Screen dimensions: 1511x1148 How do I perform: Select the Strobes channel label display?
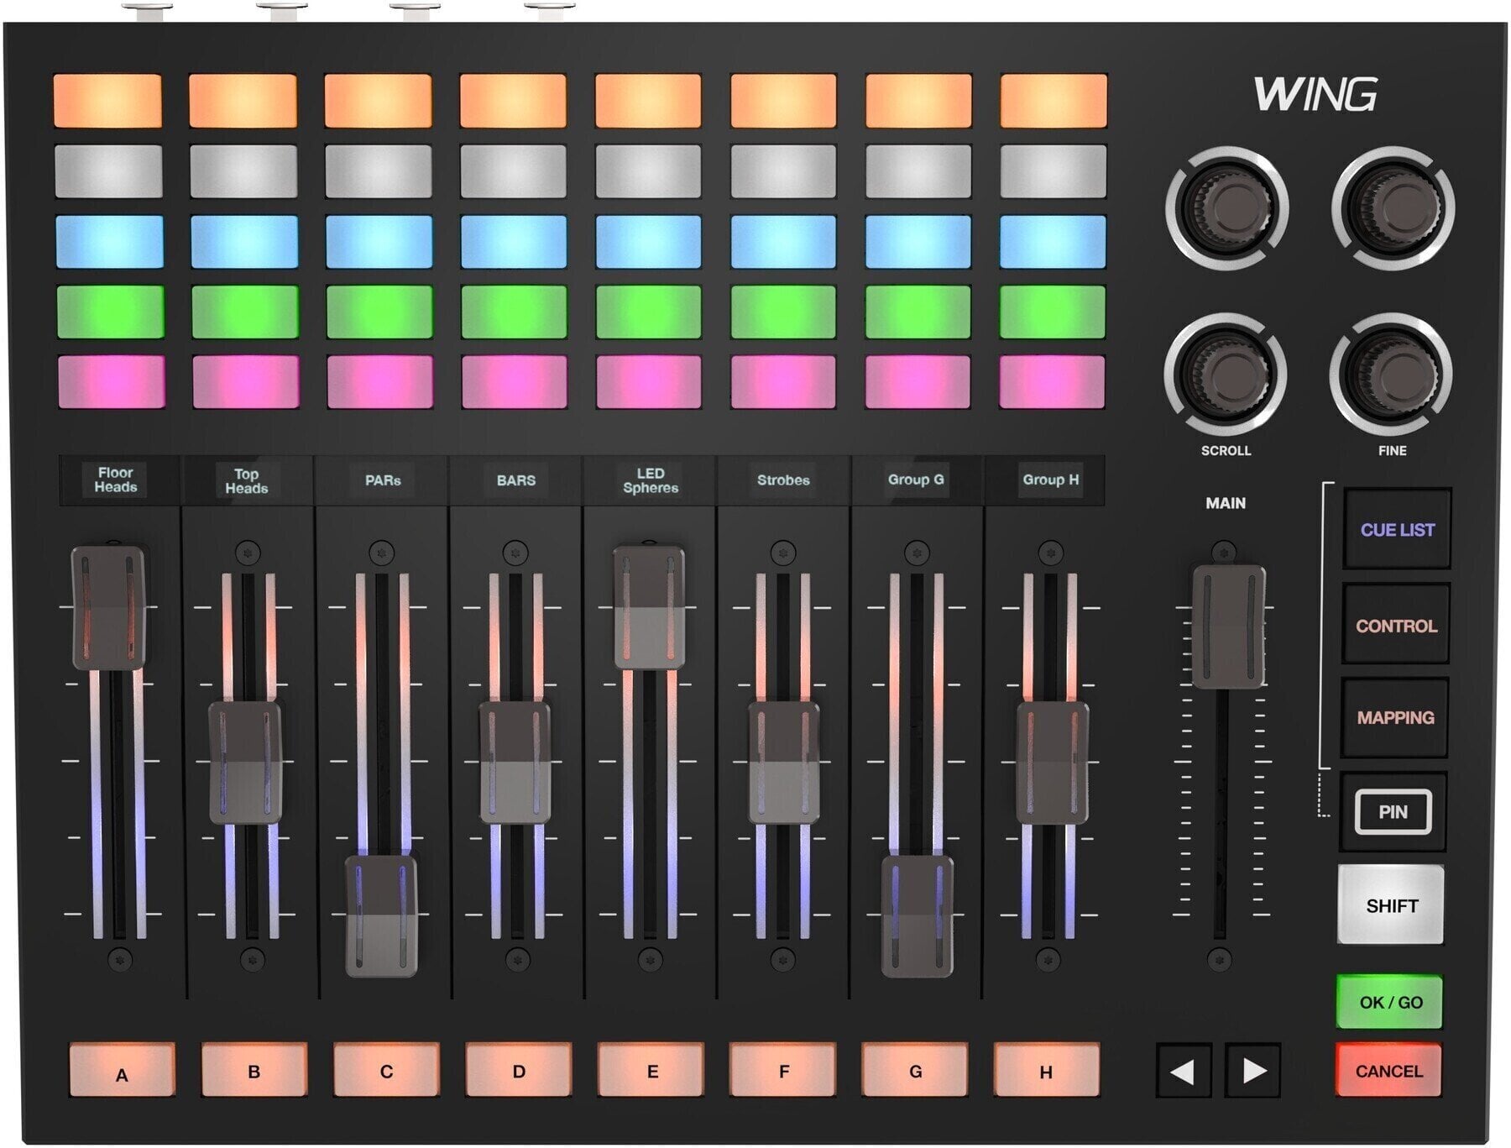[783, 480]
